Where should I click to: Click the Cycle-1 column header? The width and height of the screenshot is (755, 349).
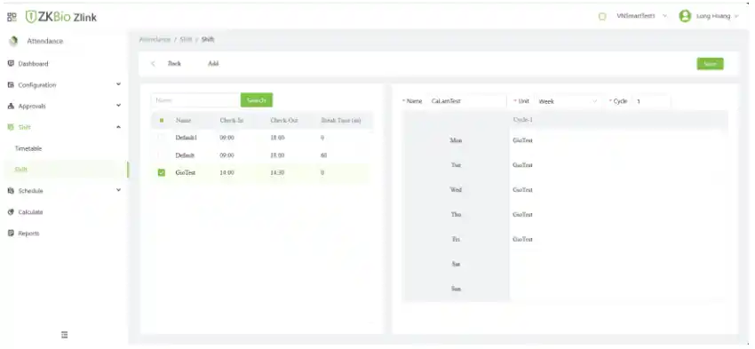tap(523, 119)
